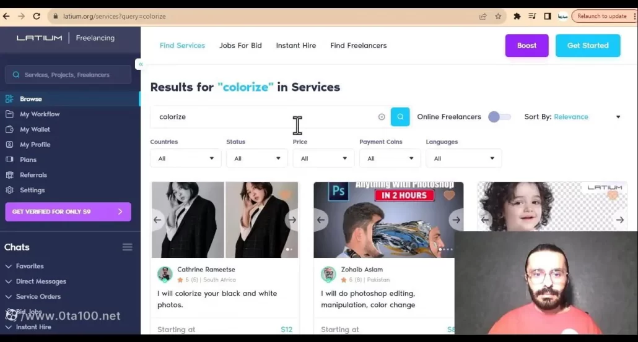This screenshot has width=638, height=342.
Task: Toggle Online Freelancers switch
Action: point(499,117)
